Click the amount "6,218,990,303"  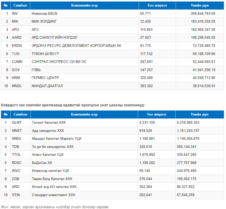click(x=188, y=122)
